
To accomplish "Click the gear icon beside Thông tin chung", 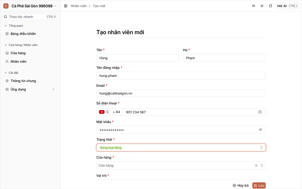I will pos(7,81).
